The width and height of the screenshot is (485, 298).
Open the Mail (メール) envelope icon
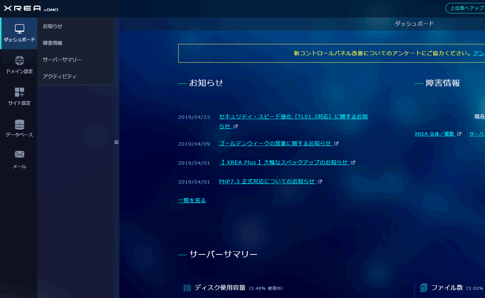[19, 155]
